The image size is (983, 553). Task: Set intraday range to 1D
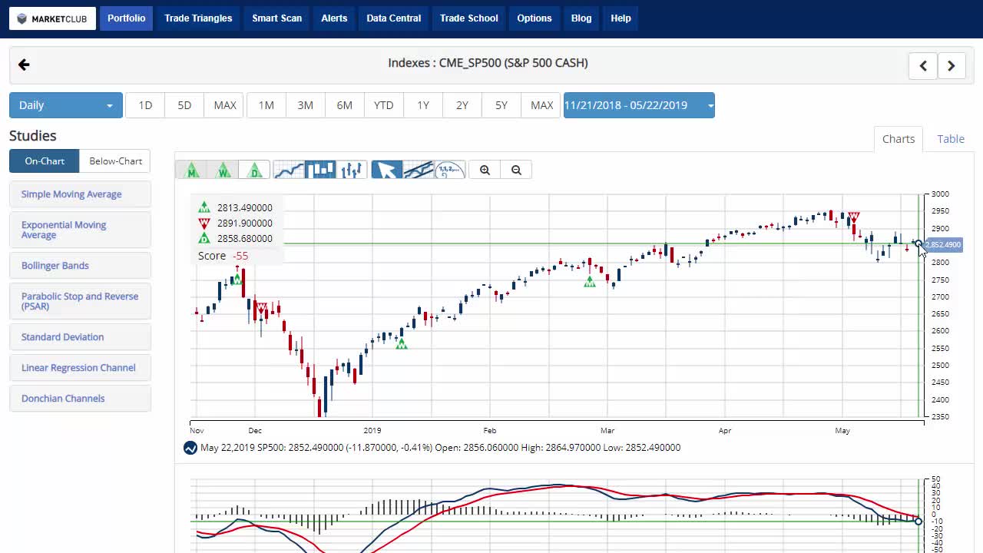click(x=145, y=105)
